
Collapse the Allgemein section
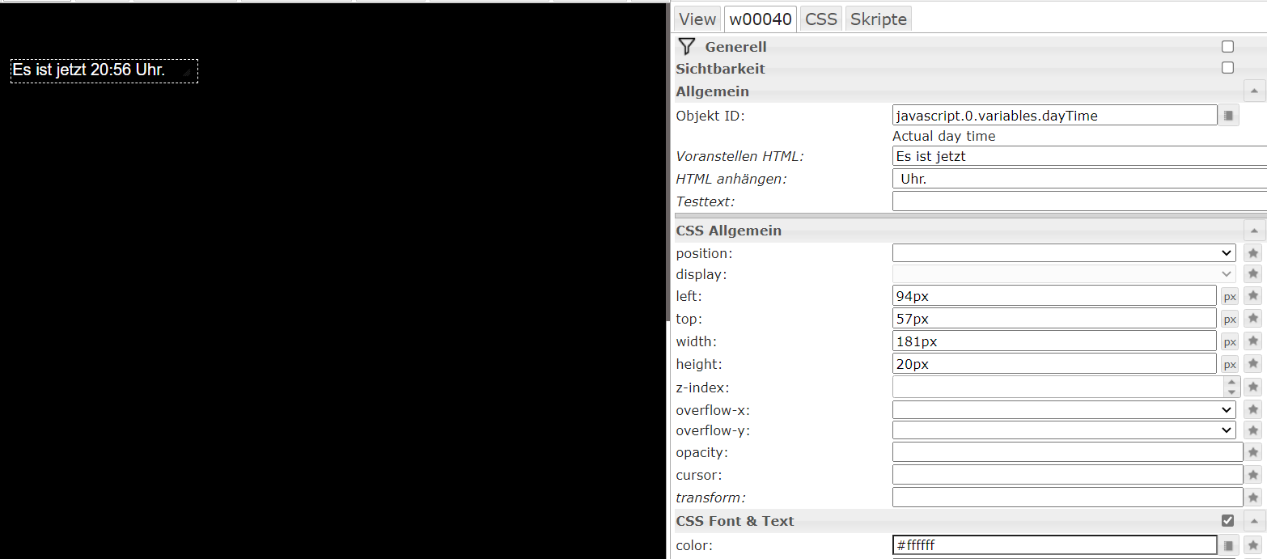click(x=1253, y=91)
